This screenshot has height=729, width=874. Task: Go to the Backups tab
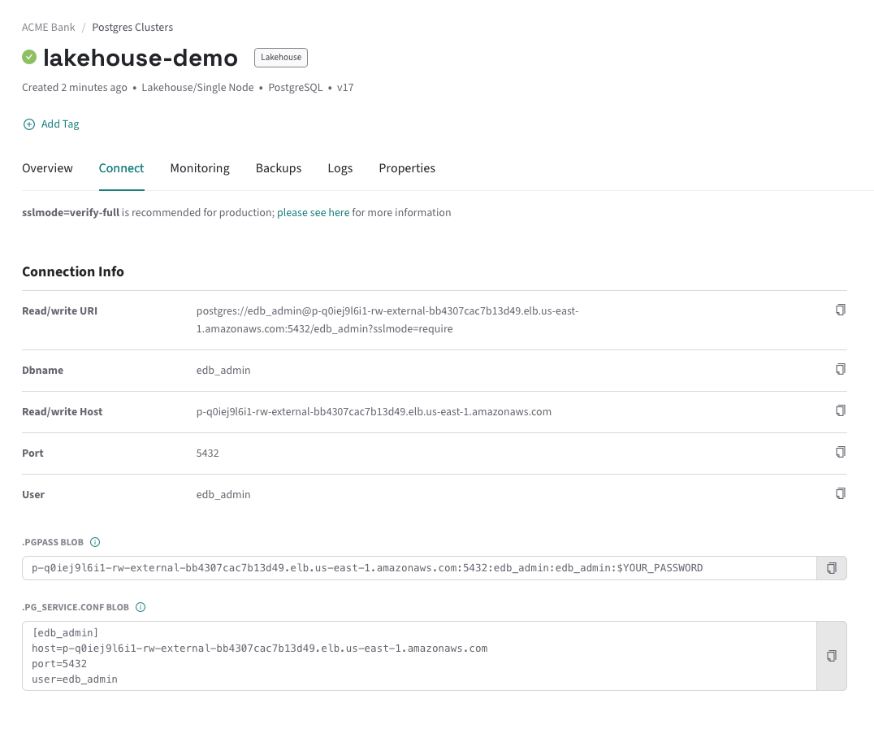(279, 168)
